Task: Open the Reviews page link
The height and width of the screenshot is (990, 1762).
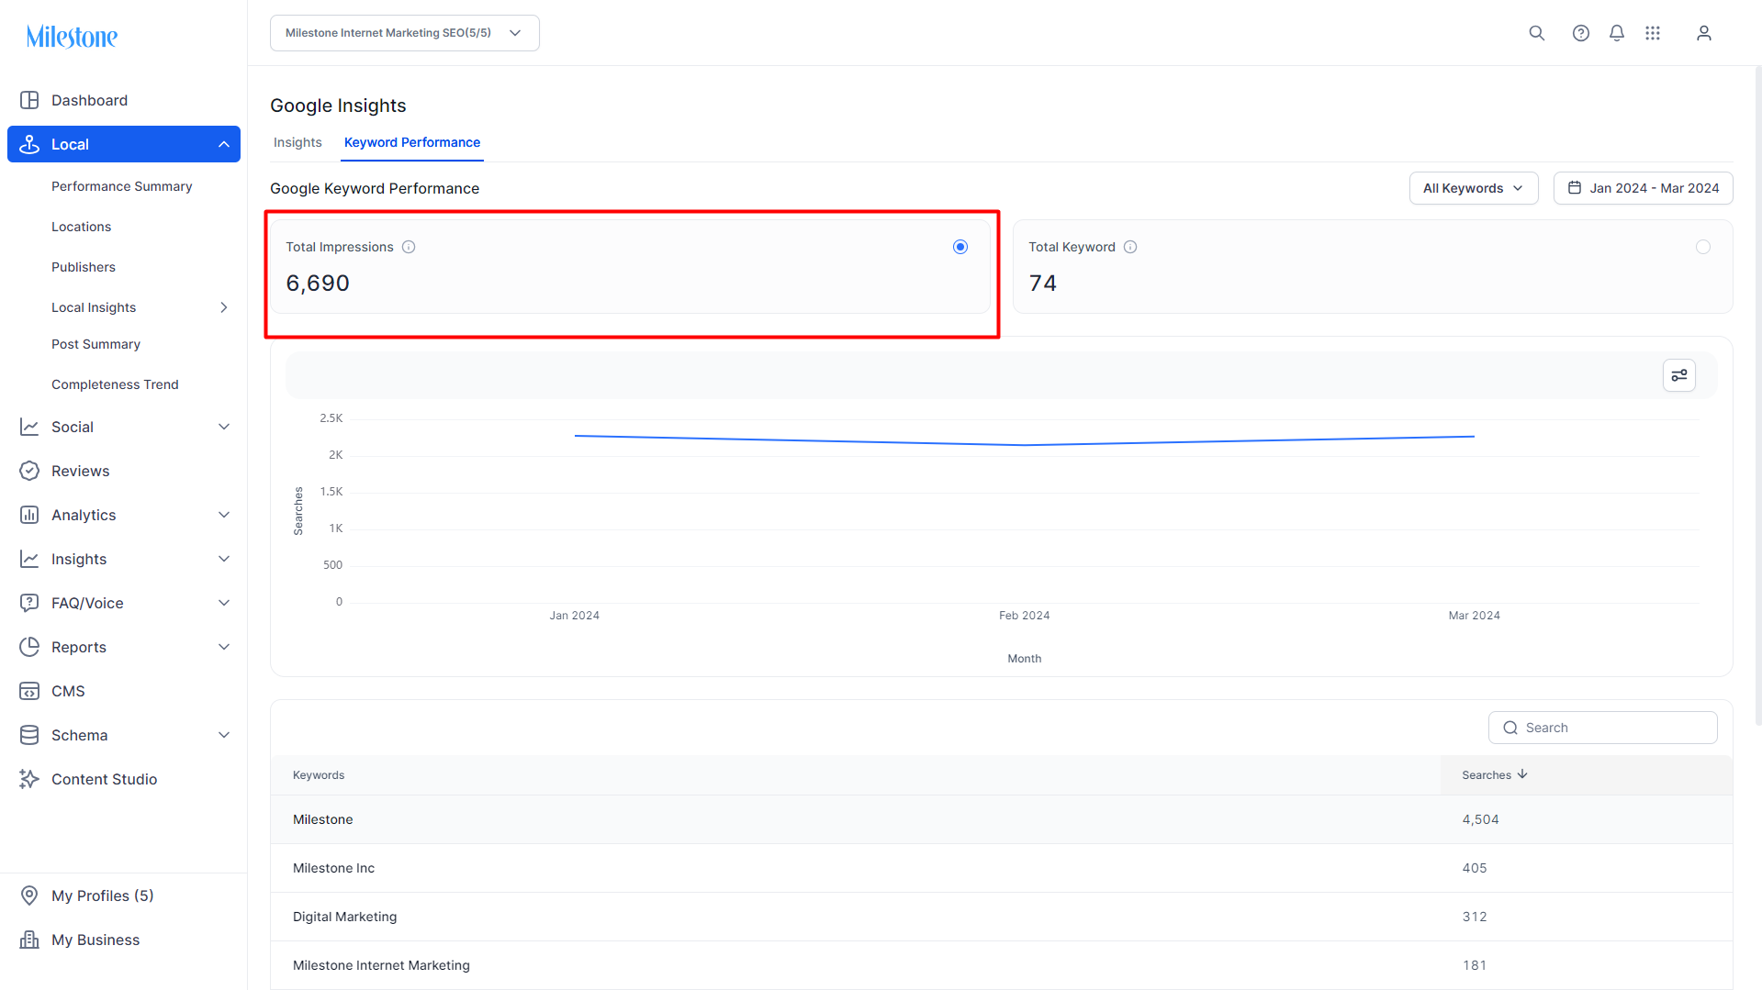Action: point(80,471)
